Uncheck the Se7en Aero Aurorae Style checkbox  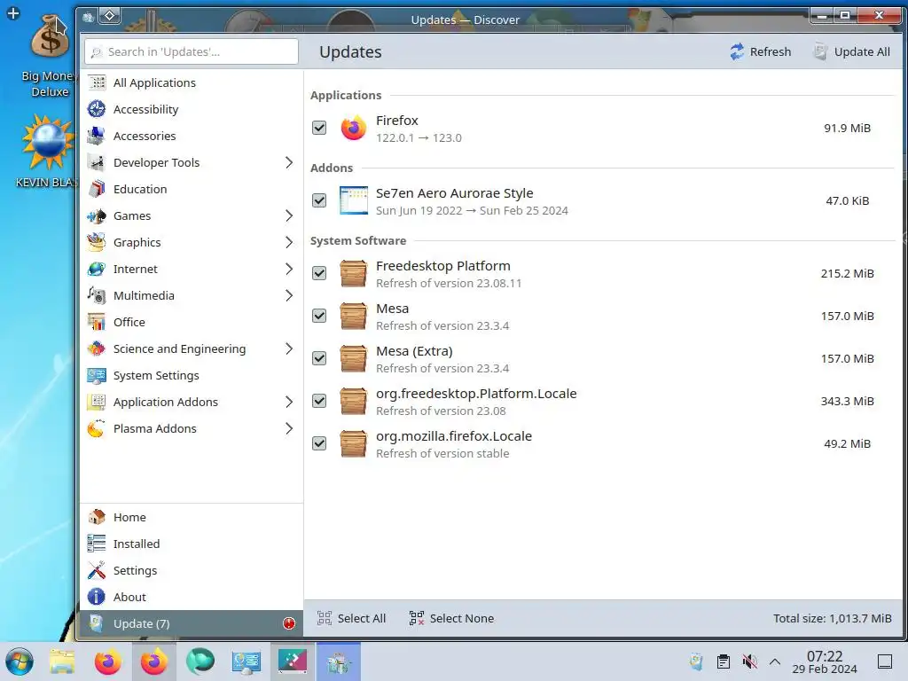point(319,200)
